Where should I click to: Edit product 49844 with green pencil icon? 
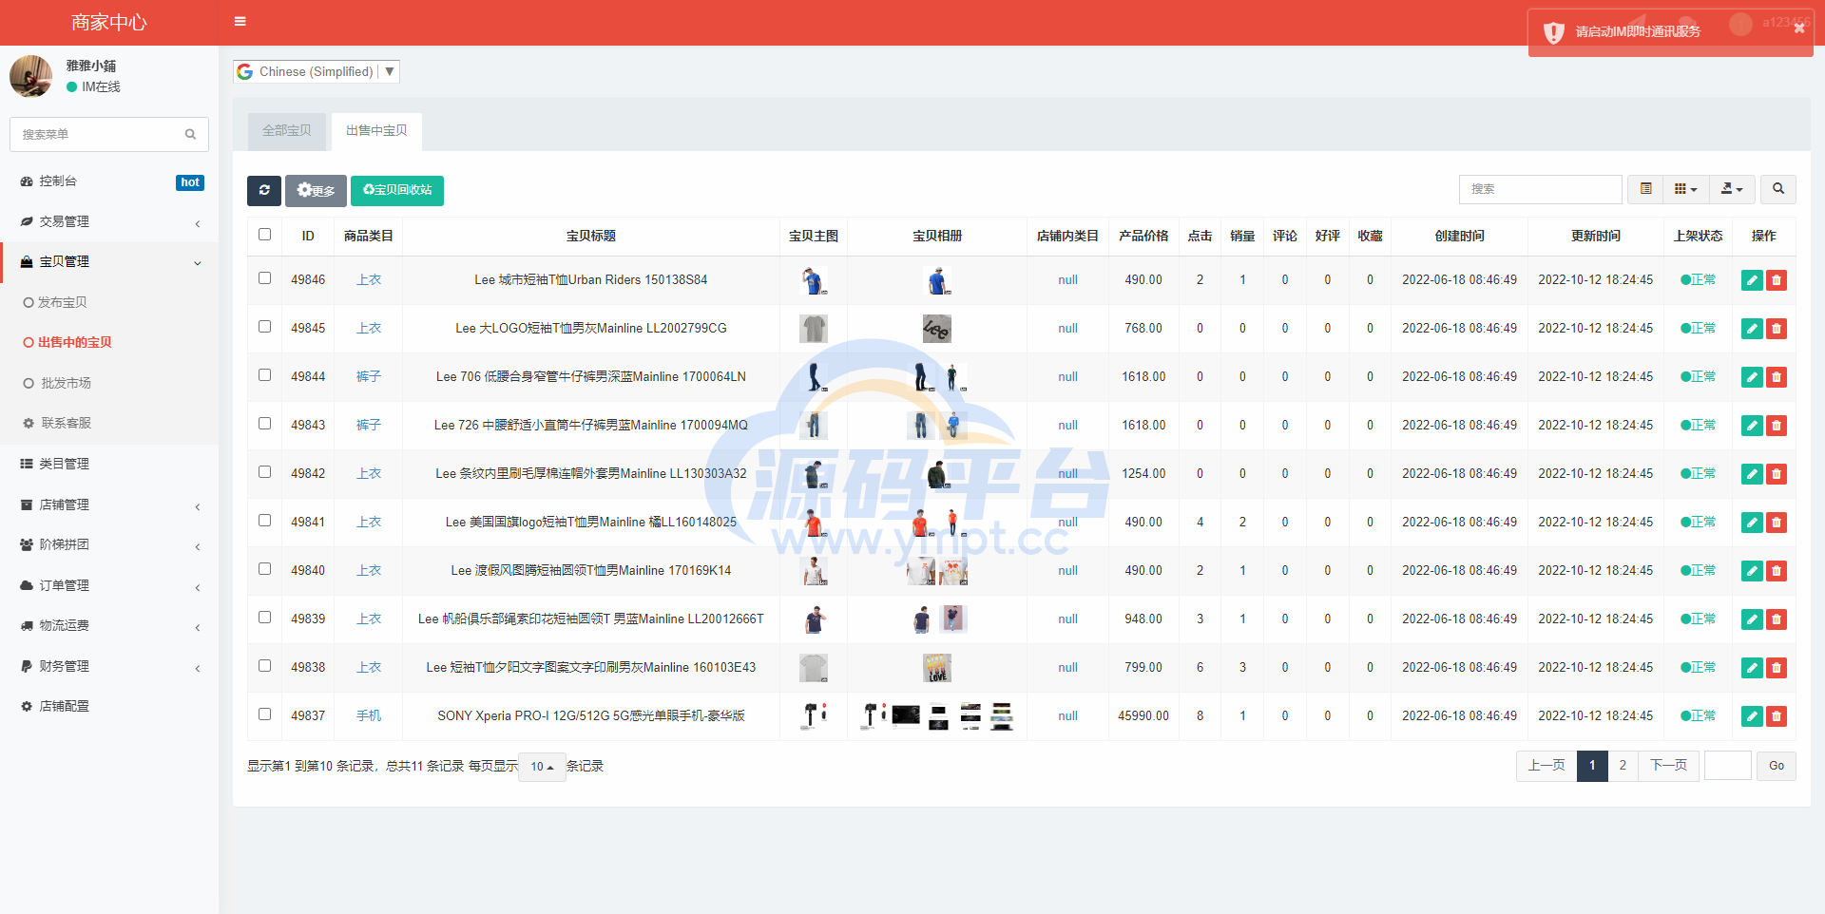pyautogui.click(x=1752, y=377)
